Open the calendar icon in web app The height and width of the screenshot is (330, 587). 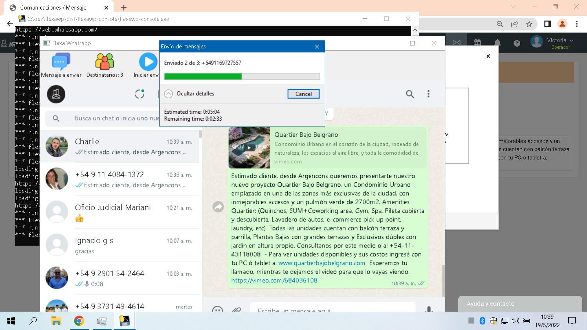tap(477, 43)
